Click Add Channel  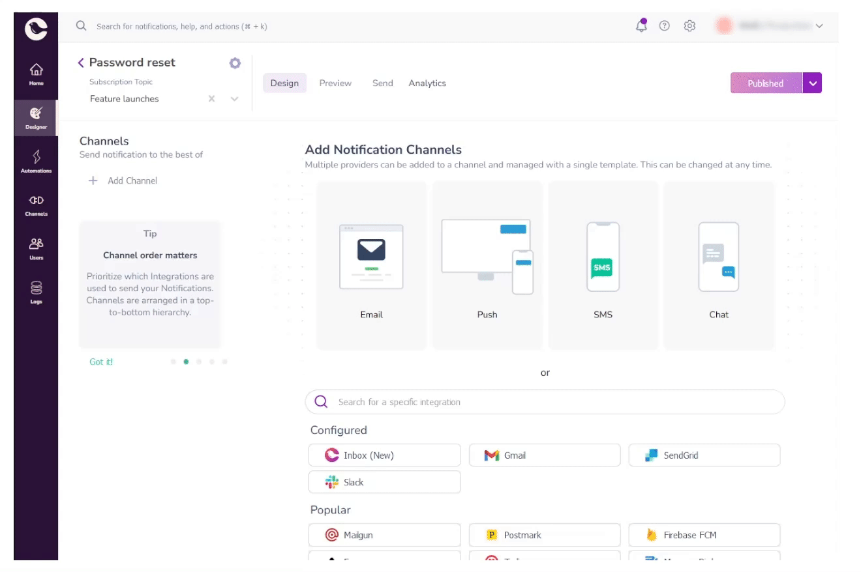(x=123, y=180)
